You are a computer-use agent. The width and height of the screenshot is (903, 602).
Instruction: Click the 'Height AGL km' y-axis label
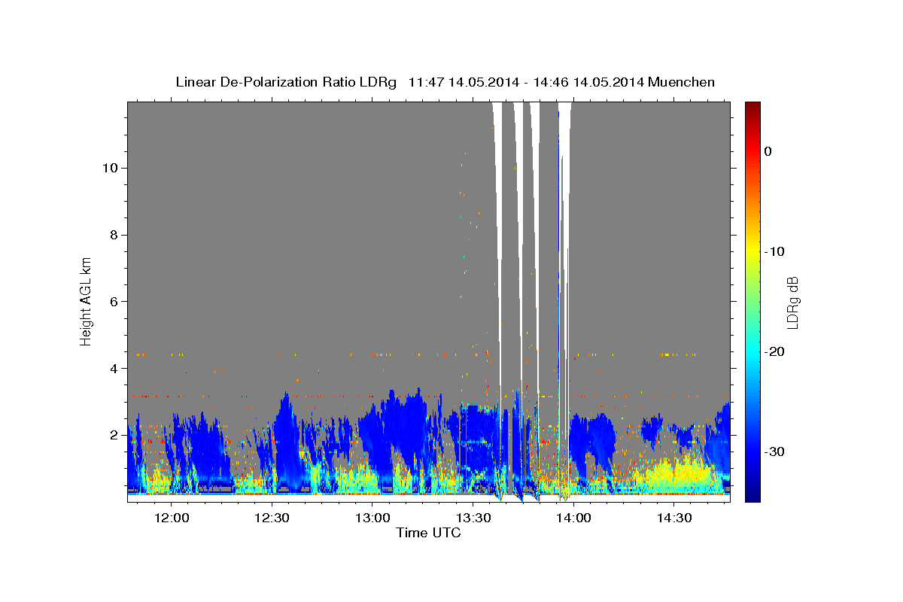[x=87, y=300]
